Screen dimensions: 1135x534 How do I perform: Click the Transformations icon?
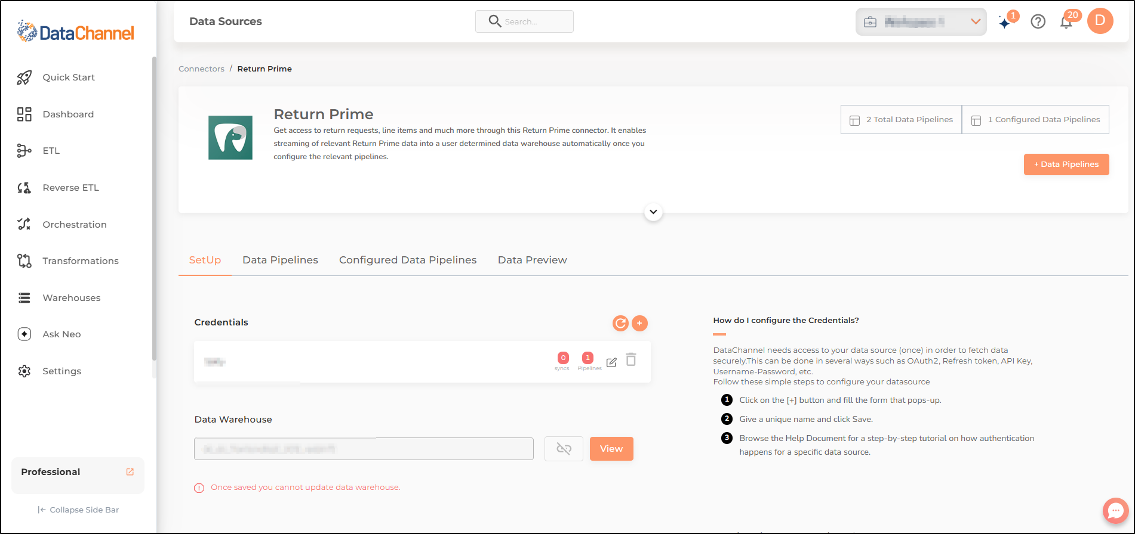click(24, 261)
